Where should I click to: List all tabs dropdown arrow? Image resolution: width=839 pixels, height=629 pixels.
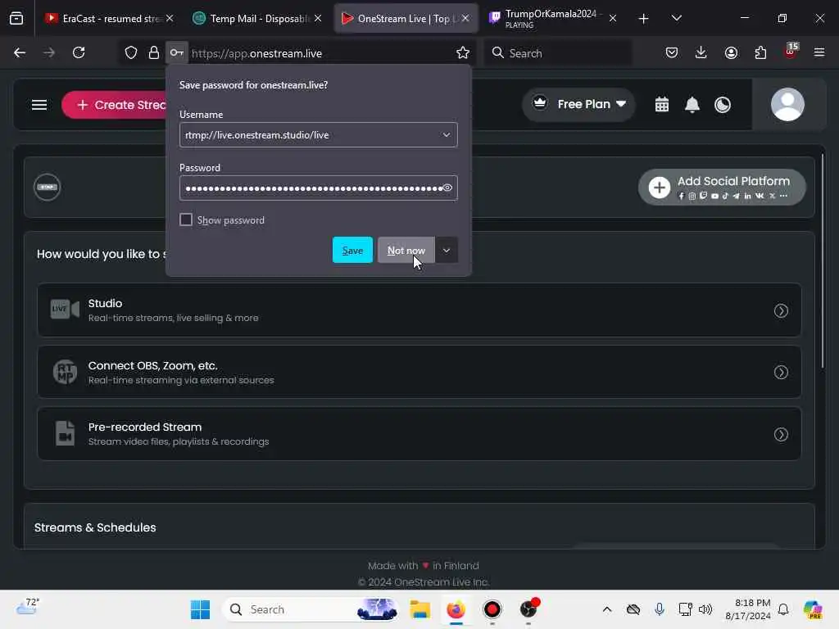pyautogui.click(x=676, y=19)
